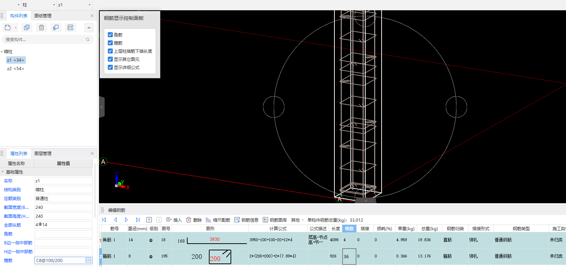Click 删除 in rebar editor toolbar
This screenshot has width=566, height=267.
194,220
